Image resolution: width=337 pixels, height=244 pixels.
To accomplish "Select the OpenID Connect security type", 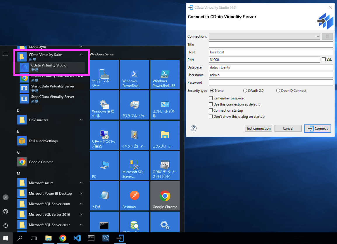I will tap(278, 91).
